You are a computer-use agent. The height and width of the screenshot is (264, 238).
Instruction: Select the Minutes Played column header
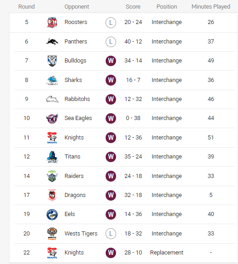pos(211,7)
